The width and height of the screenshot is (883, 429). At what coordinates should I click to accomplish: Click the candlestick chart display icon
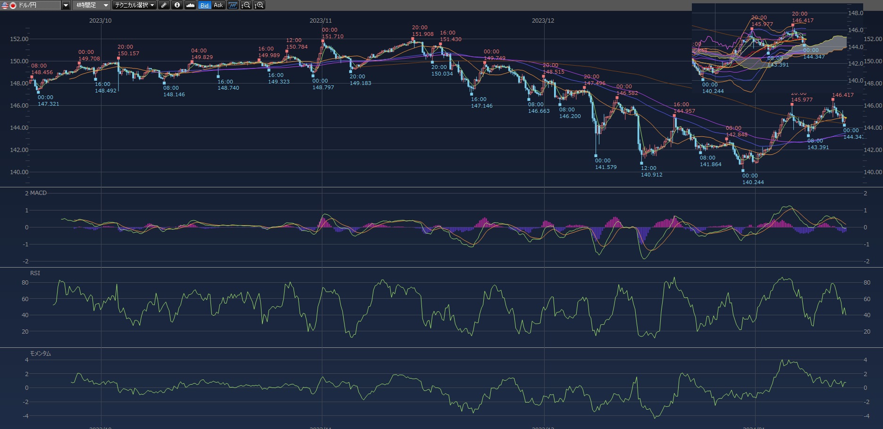coord(233,5)
